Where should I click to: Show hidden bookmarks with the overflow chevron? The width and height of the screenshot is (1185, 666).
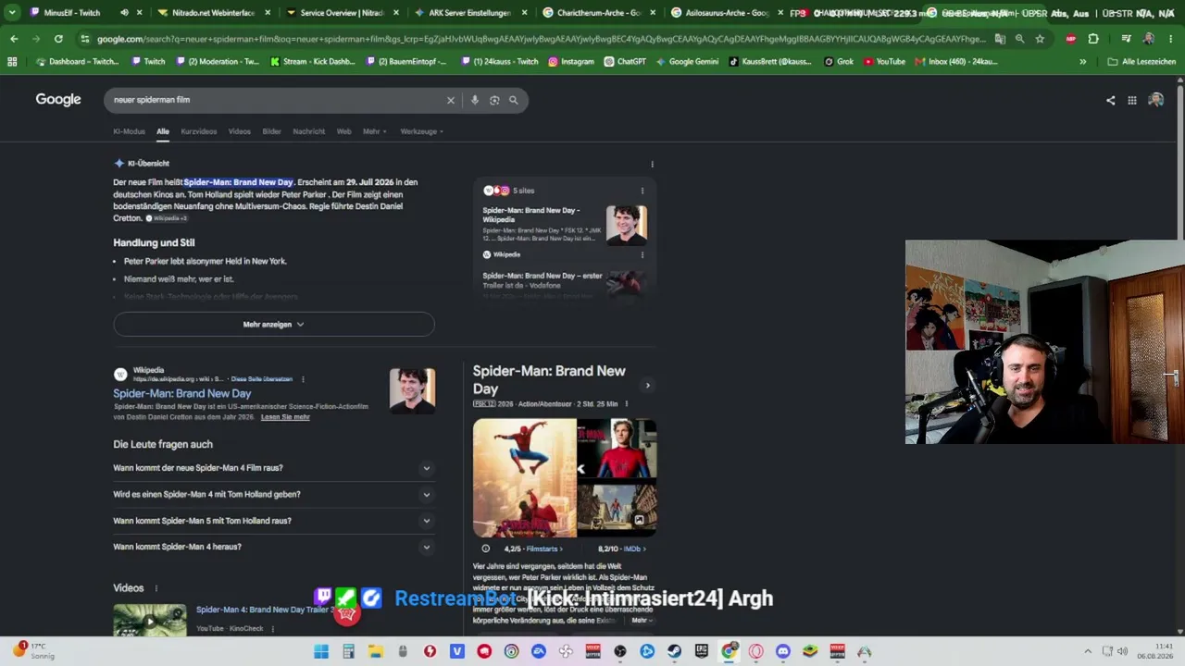click(1082, 61)
